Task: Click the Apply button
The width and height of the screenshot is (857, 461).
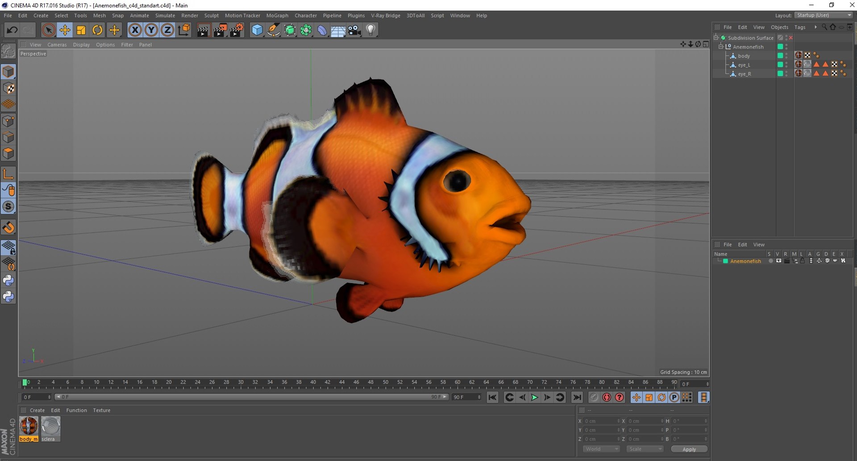Action: (x=689, y=449)
